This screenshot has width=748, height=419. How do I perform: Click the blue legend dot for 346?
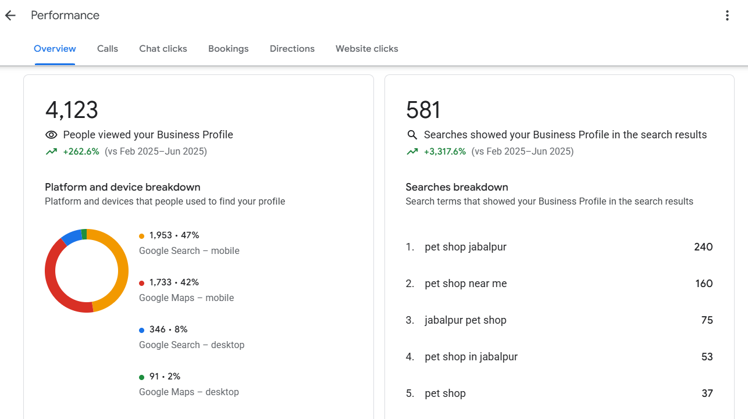pyautogui.click(x=141, y=330)
